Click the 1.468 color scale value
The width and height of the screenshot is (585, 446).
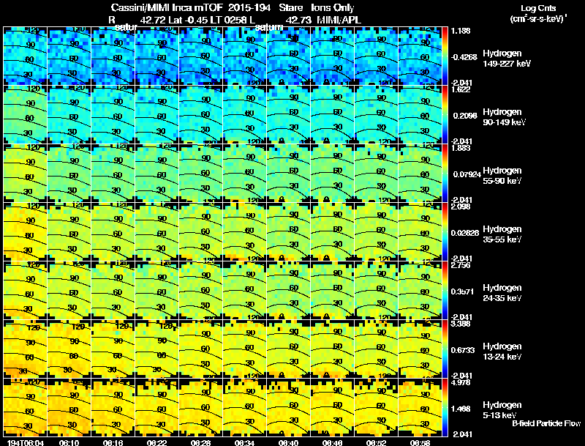tap(461, 409)
